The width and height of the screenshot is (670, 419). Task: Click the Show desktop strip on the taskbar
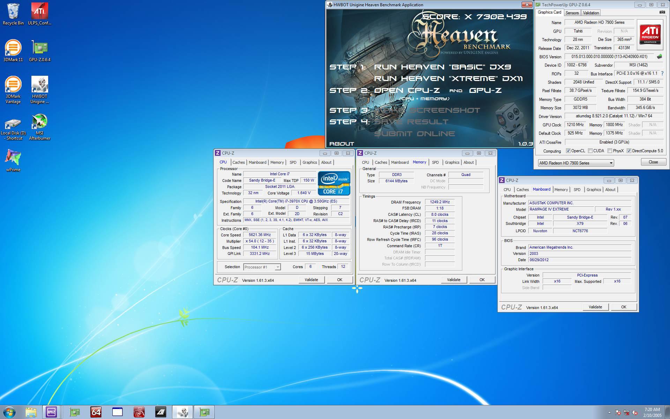tap(668, 412)
